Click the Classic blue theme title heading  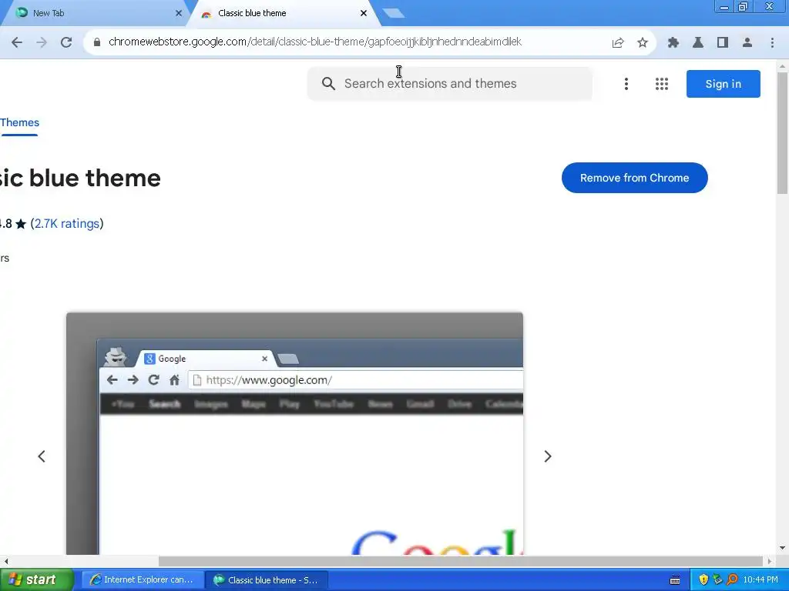click(x=80, y=178)
